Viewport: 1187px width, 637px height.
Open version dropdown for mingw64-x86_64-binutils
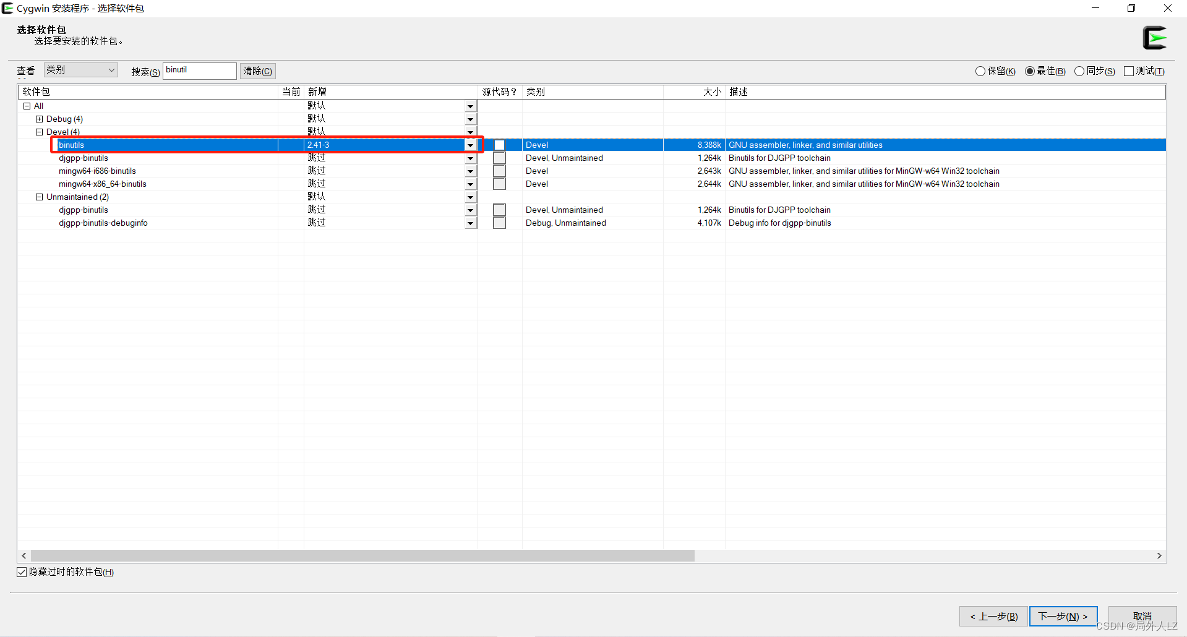click(471, 184)
